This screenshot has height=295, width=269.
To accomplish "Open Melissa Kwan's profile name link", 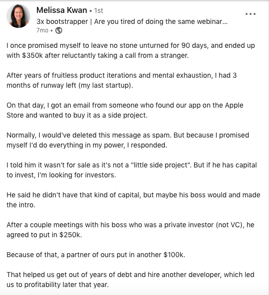I will click(62, 10).
